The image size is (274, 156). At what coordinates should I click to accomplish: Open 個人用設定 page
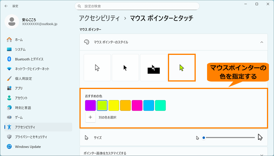point(38,78)
